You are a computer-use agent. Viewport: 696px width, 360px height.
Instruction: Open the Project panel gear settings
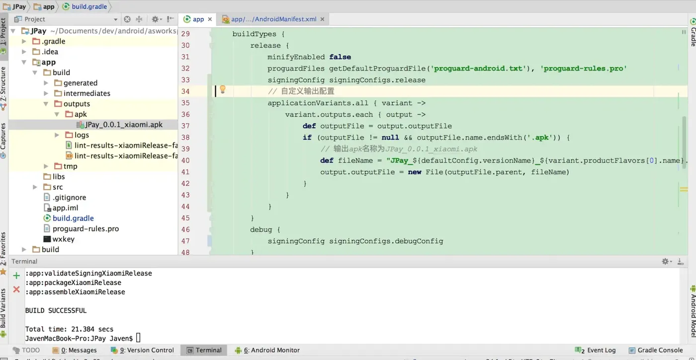pyautogui.click(x=156, y=19)
